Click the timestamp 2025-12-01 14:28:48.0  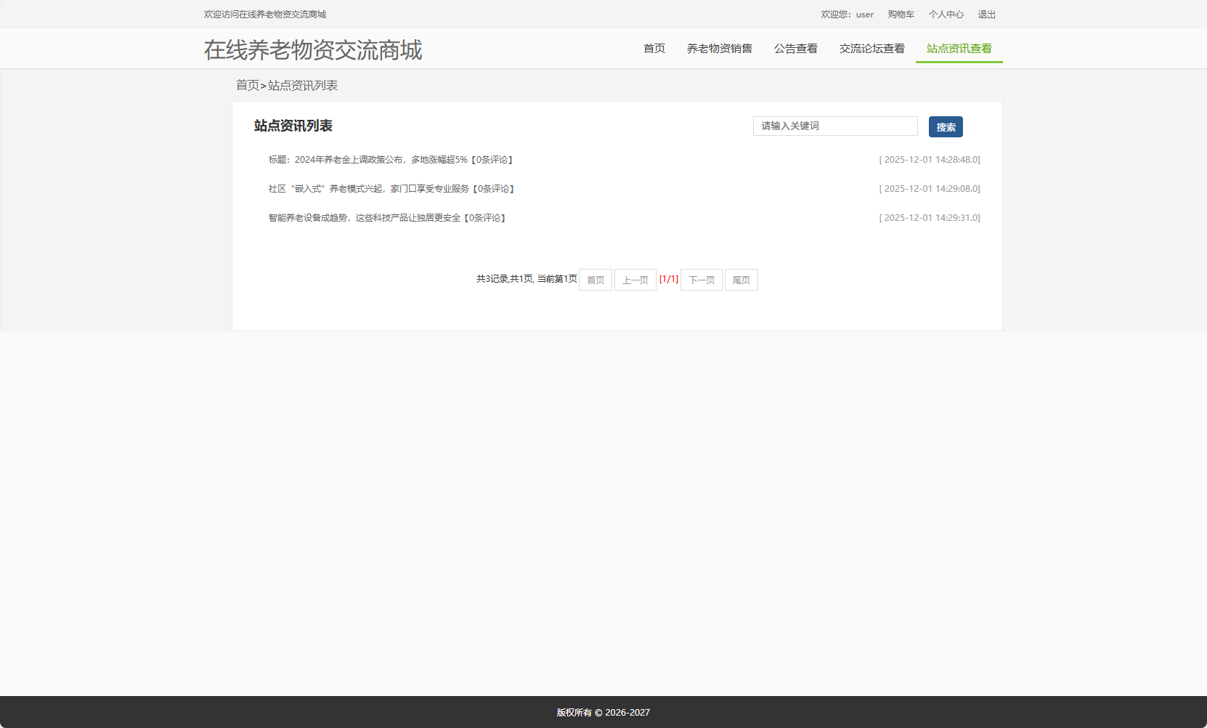tap(930, 160)
